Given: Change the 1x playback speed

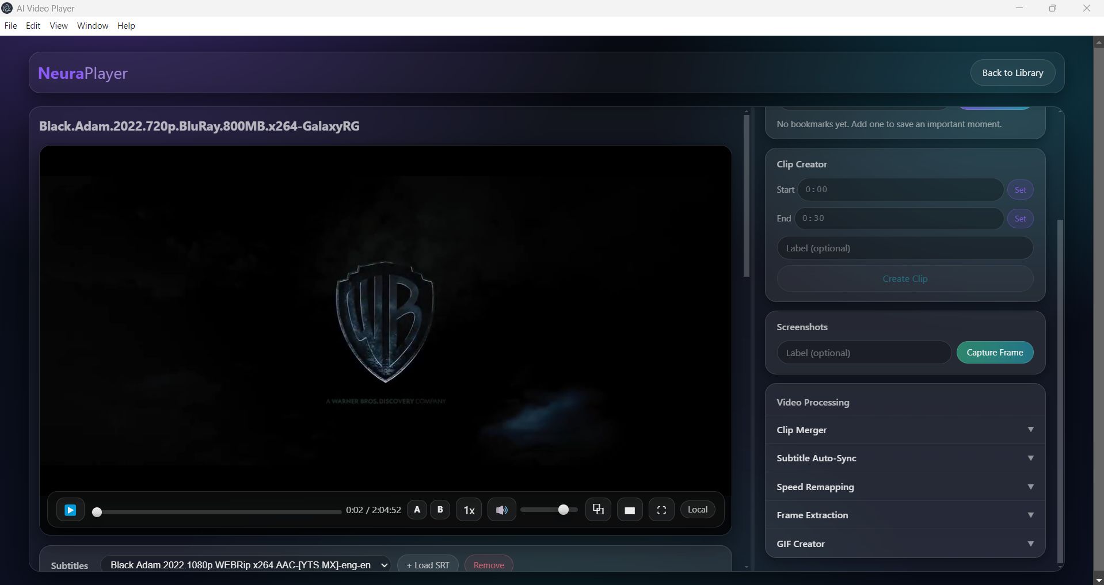Looking at the screenshot, I should click(469, 510).
